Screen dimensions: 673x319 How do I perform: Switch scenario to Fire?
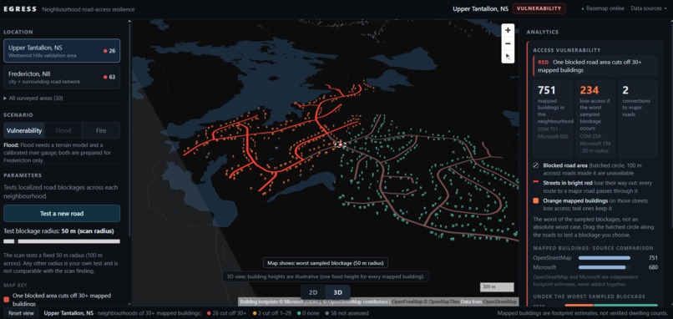click(x=101, y=130)
